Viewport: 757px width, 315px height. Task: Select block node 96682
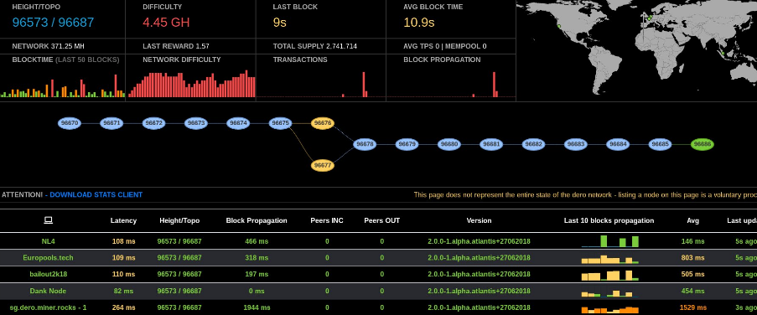coord(533,144)
